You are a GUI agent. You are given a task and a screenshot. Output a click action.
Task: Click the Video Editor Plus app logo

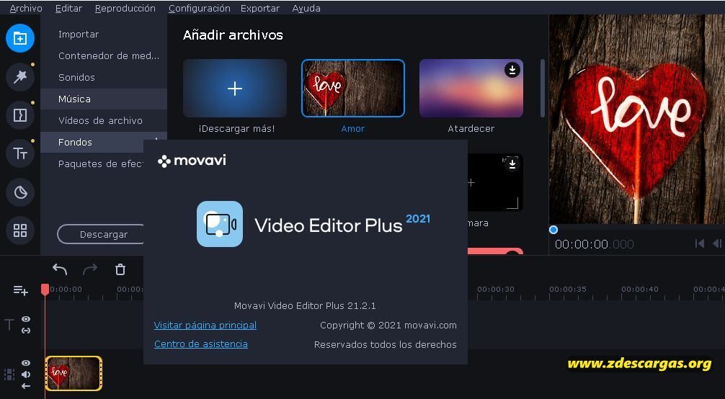point(220,224)
